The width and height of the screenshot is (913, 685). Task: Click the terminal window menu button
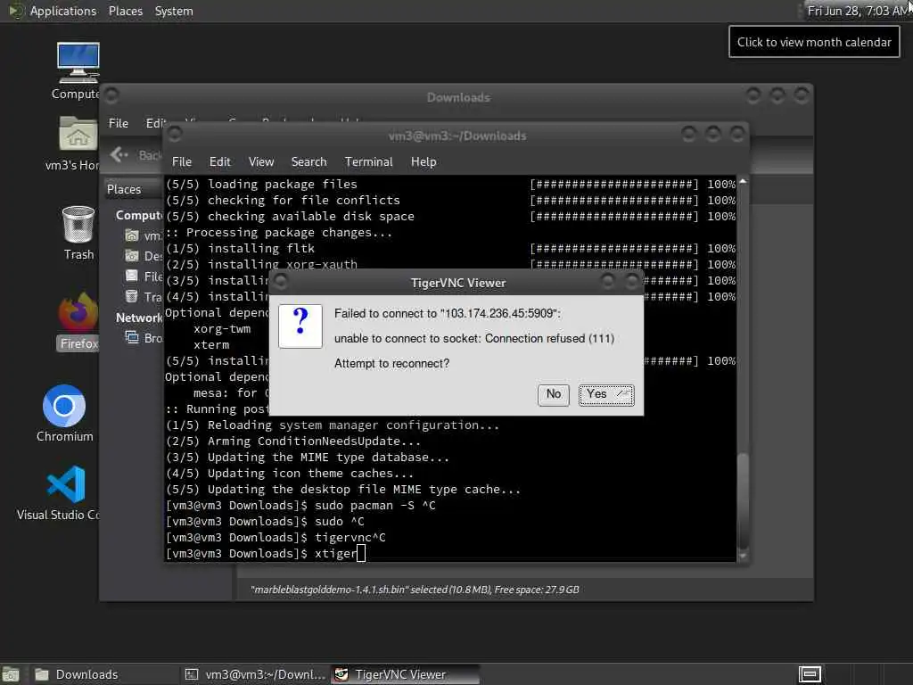(x=175, y=135)
